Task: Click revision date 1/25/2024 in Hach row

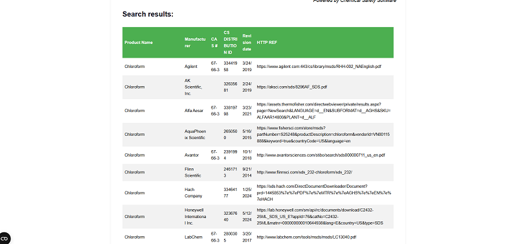Action: tap(247, 193)
